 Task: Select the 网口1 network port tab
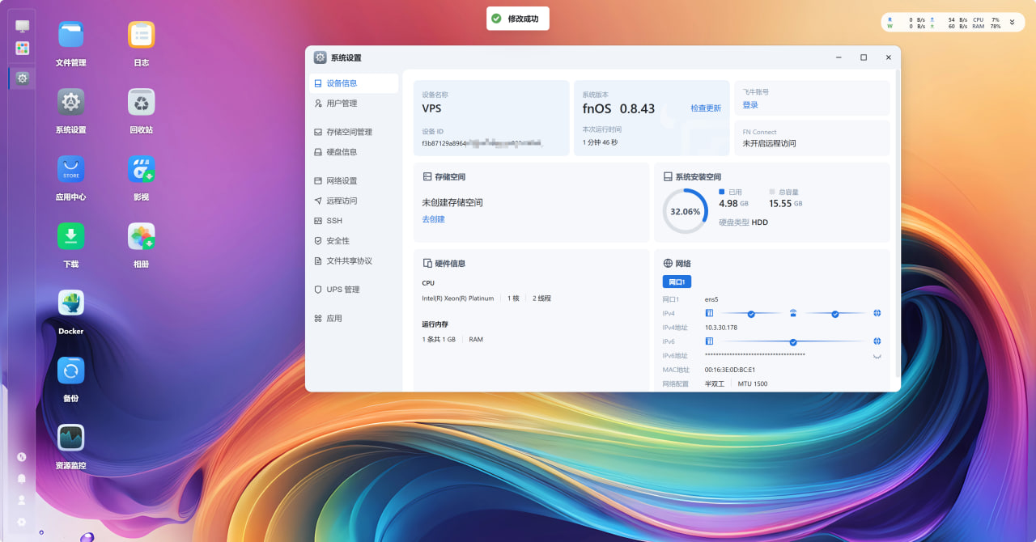(677, 282)
